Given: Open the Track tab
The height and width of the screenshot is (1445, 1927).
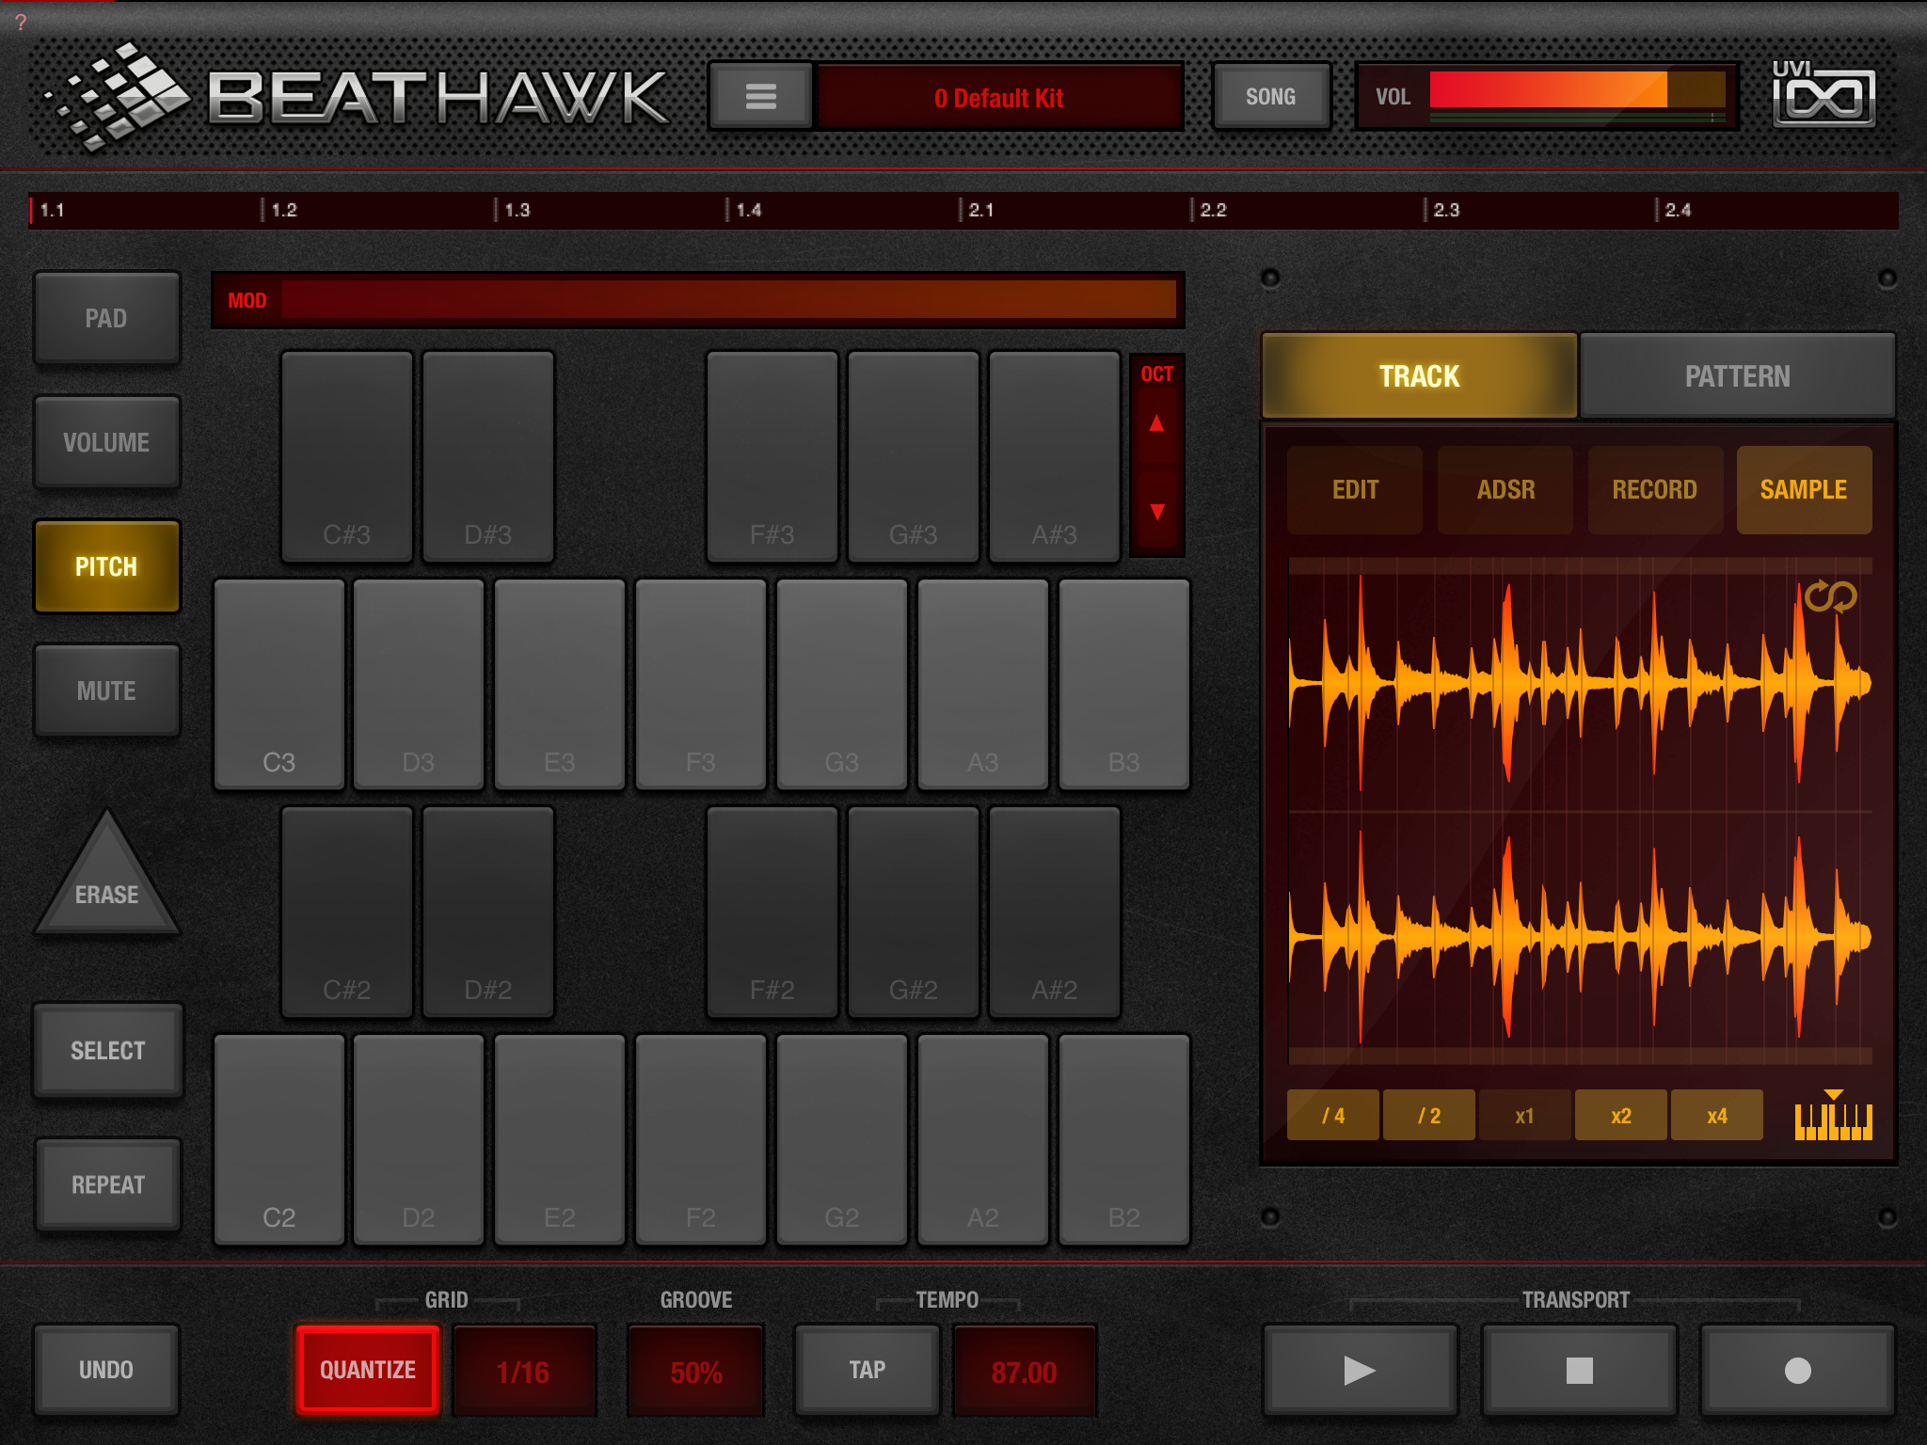Looking at the screenshot, I should click(1419, 375).
